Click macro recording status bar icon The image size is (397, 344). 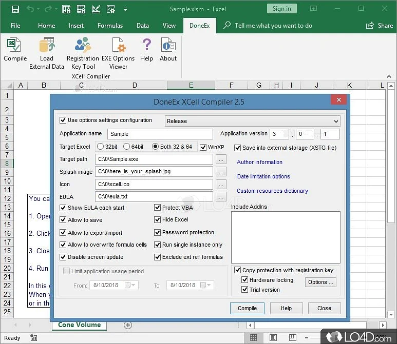[34, 338]
